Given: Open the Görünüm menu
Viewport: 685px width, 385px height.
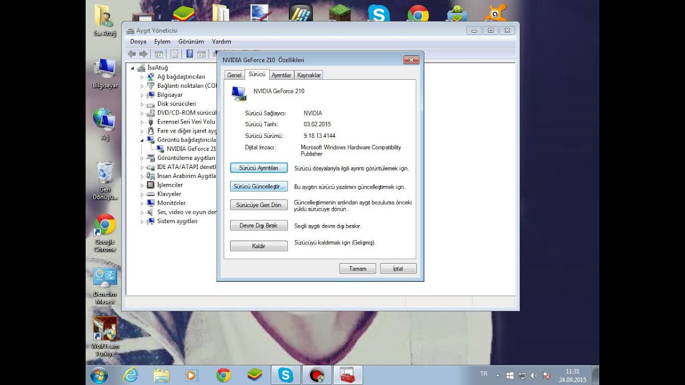Looking at the screenshot, I should pos(191,42).
